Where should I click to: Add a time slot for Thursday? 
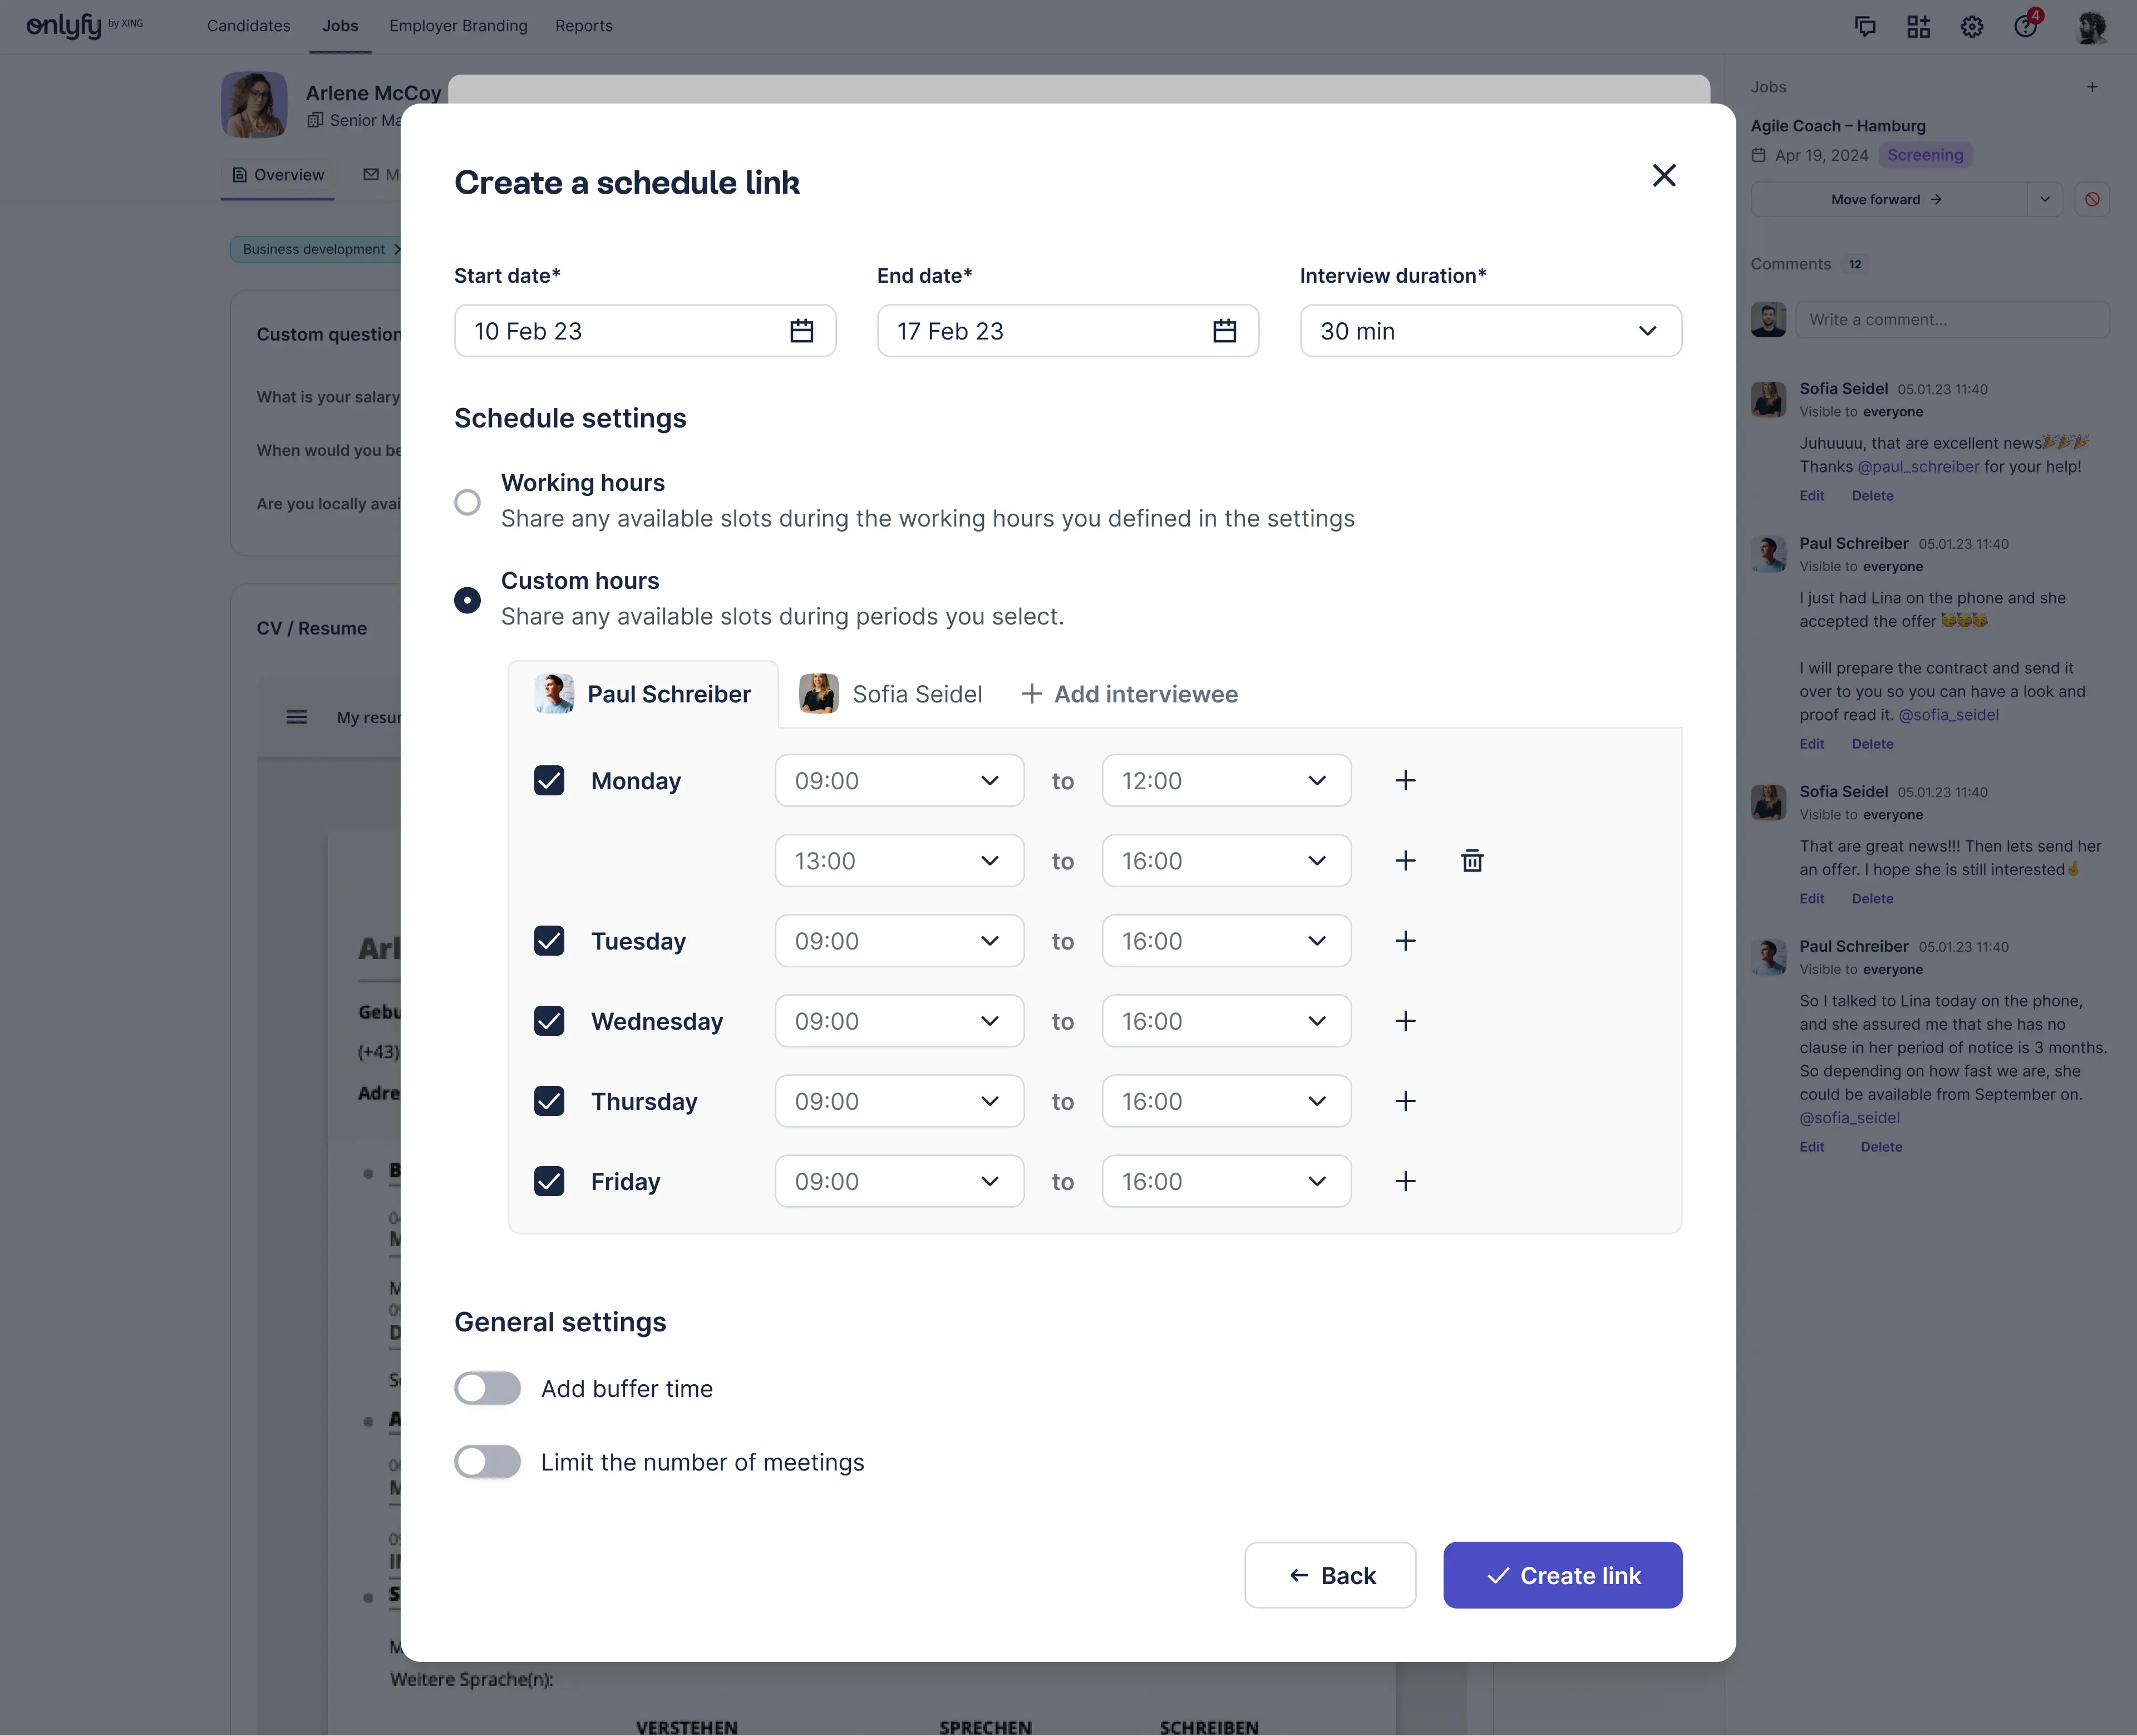click(x=1405, y=1101)
